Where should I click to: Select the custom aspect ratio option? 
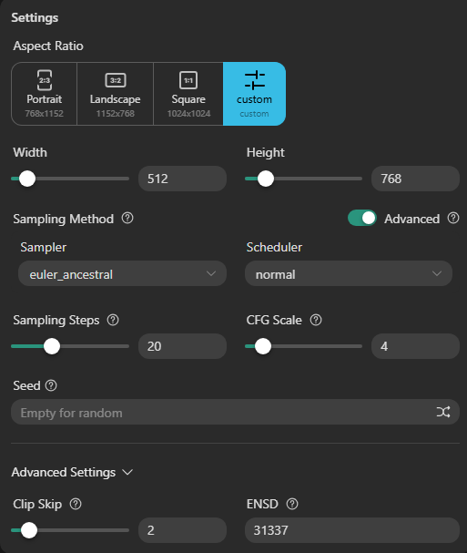click(255, 94)
